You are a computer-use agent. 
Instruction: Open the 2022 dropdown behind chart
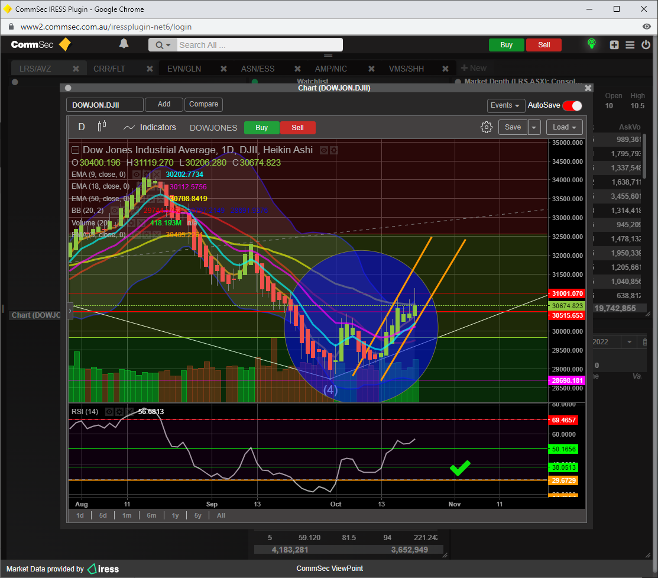coord(629,342)
